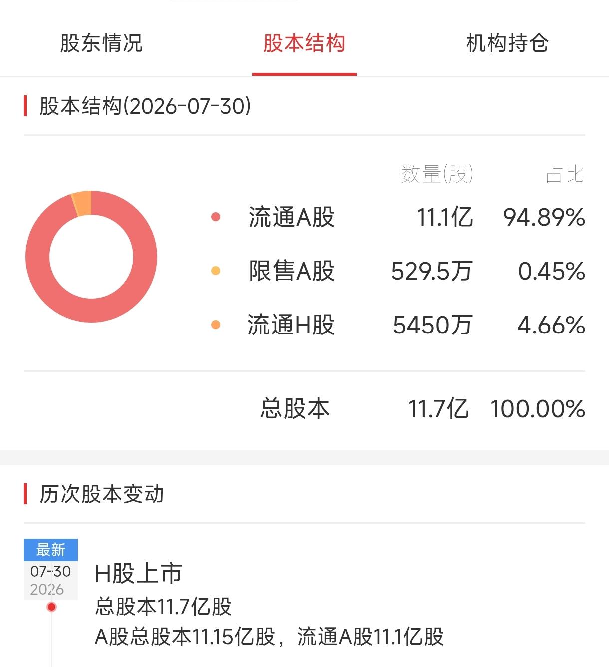Image resolution: width=609 pixels, height=667 pixels.
Task: Tap the orange 流通H股 legend dot
Action: 216,325
